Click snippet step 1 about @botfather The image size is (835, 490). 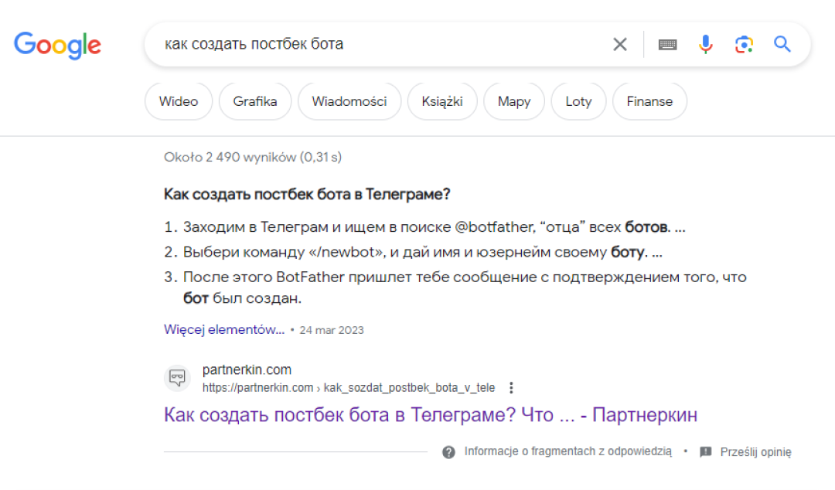pos(434,227)
